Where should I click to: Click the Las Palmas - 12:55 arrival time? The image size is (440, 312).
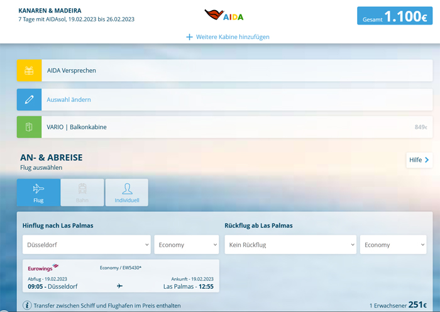[x=189, y=286]
